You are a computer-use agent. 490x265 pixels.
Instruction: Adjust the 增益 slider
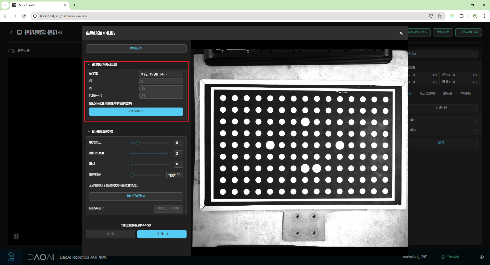(149, 164)
